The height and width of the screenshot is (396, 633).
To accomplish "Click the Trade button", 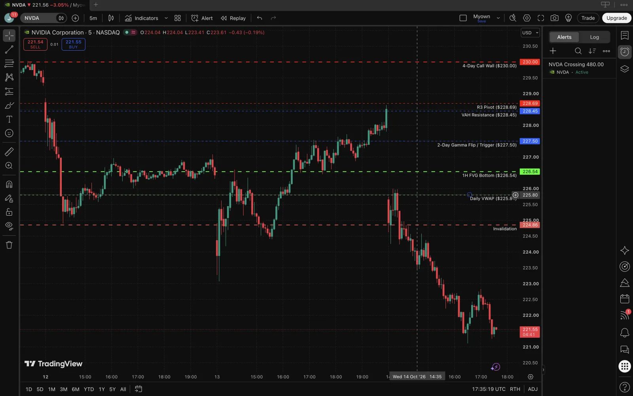I will click(588, 18).
